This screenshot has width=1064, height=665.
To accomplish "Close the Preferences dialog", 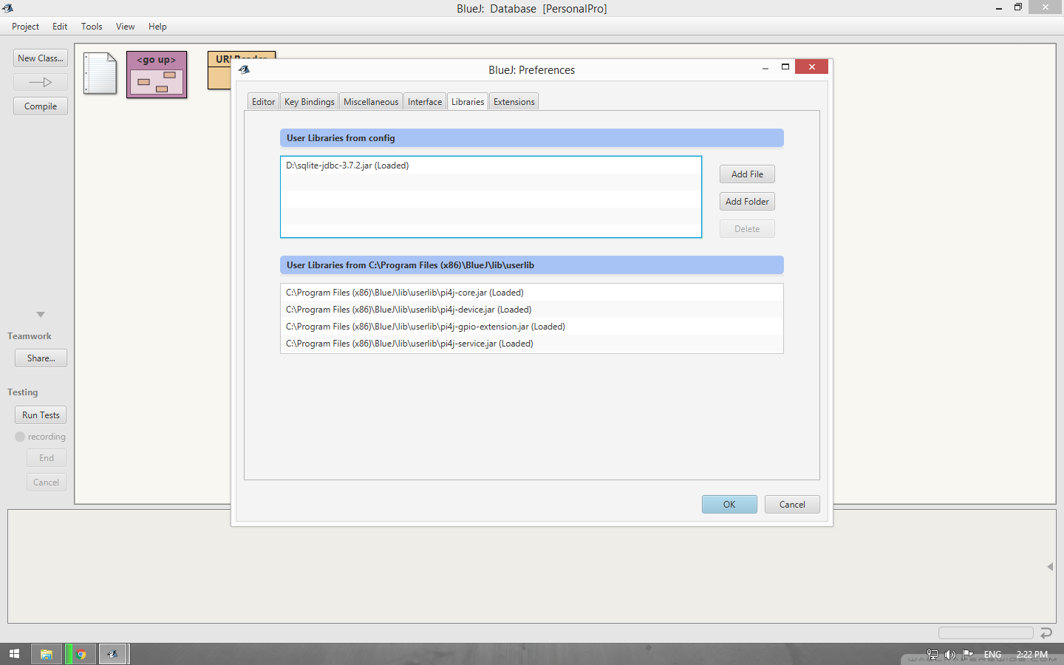I will 811,66.
